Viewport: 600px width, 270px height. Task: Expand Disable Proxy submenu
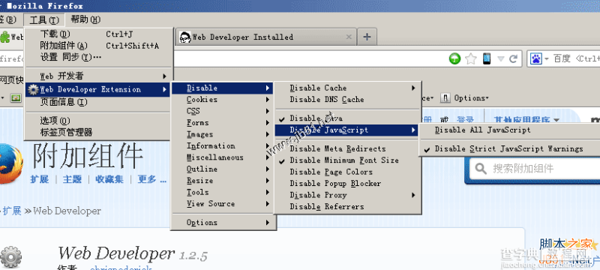click(346, 195)
